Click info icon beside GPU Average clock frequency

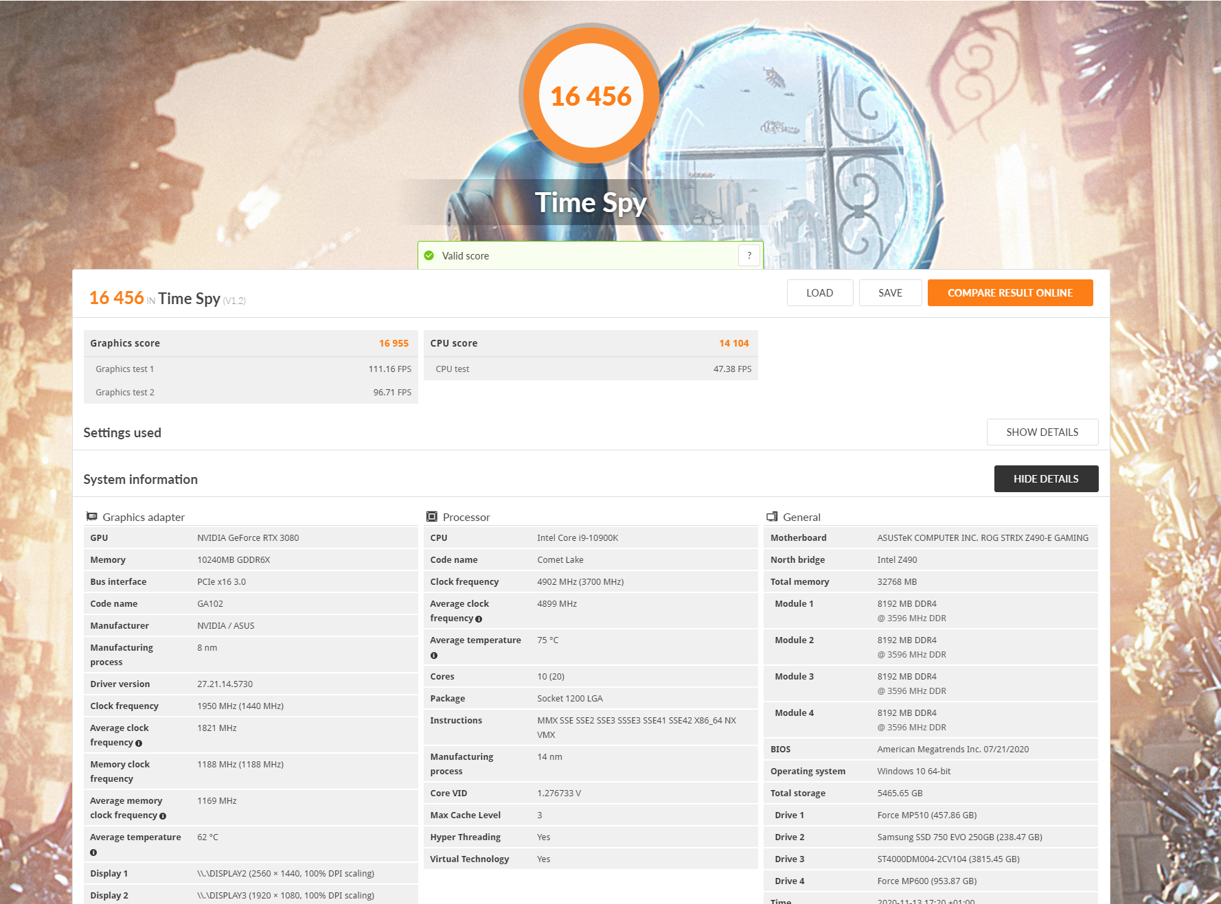139,743
